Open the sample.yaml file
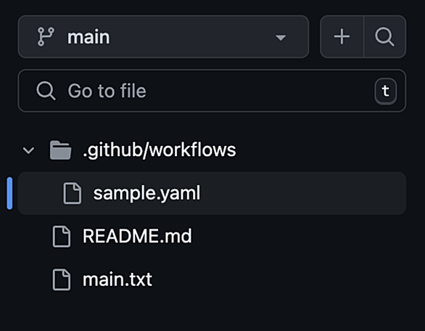425x331 pixels. (x=147, y=193)
